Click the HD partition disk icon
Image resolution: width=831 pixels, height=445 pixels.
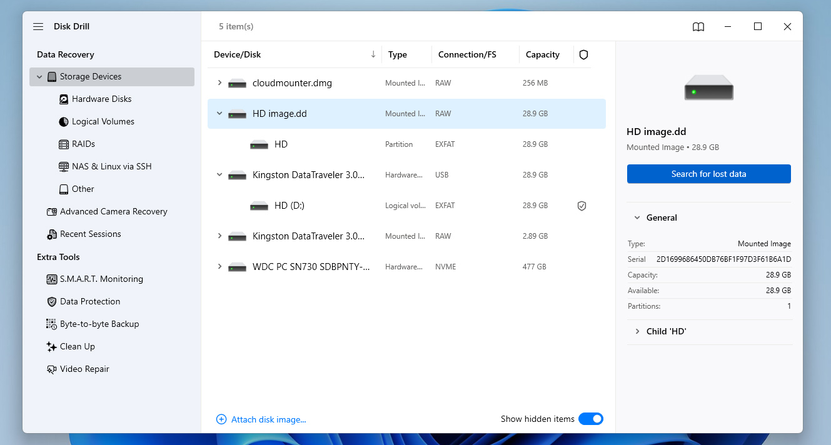pyautogui.click(x=259, y=144)
